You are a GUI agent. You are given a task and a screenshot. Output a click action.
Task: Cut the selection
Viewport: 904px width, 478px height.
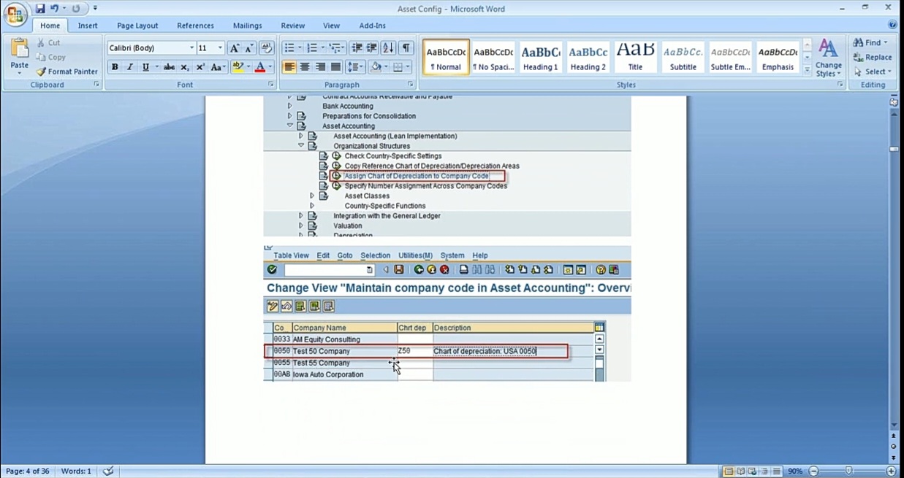pyautogui.click(x=49, y=42)
